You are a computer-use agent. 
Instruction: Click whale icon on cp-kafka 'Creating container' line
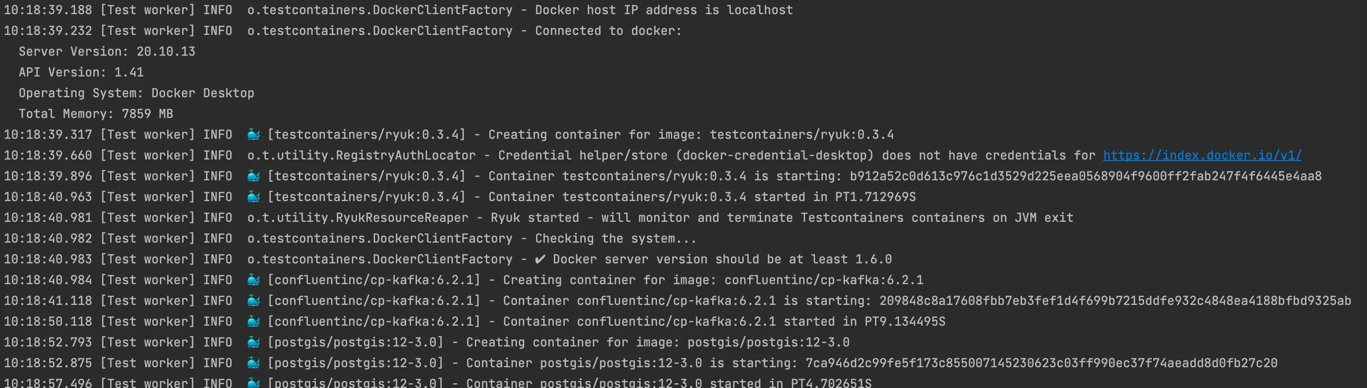[x=254, y=280]
